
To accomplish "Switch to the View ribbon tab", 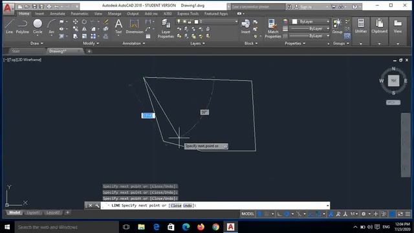I will click(98, 14).
